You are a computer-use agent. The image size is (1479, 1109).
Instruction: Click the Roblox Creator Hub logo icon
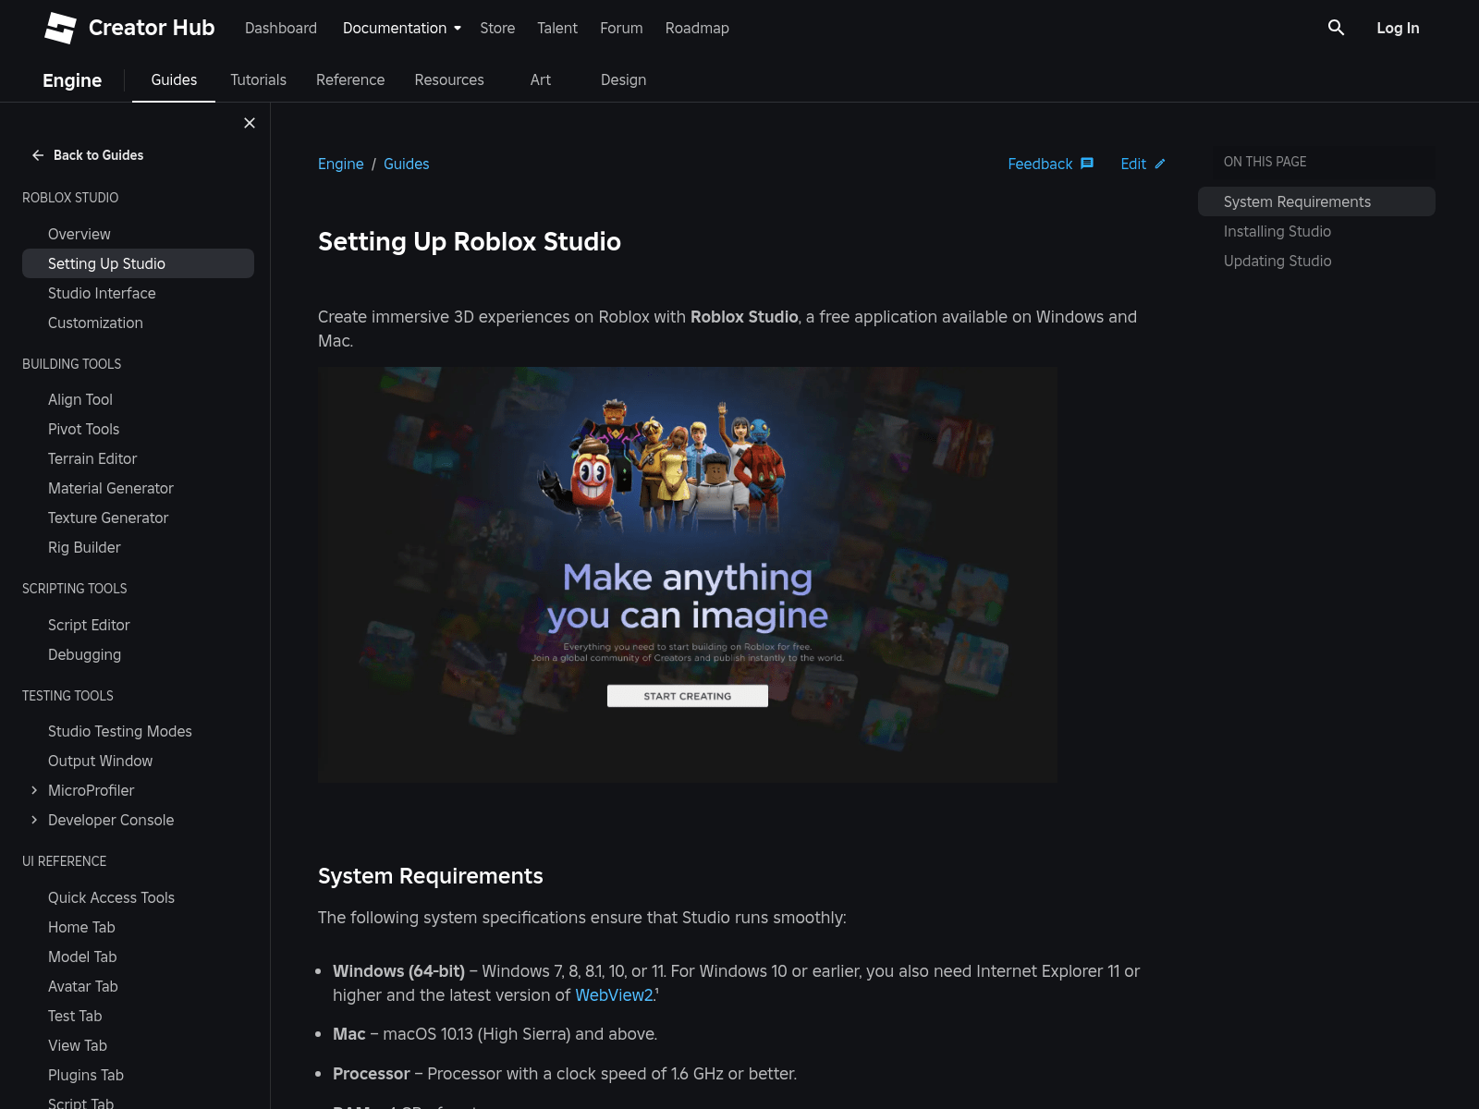pyautogui.click(x=60, y=28)
